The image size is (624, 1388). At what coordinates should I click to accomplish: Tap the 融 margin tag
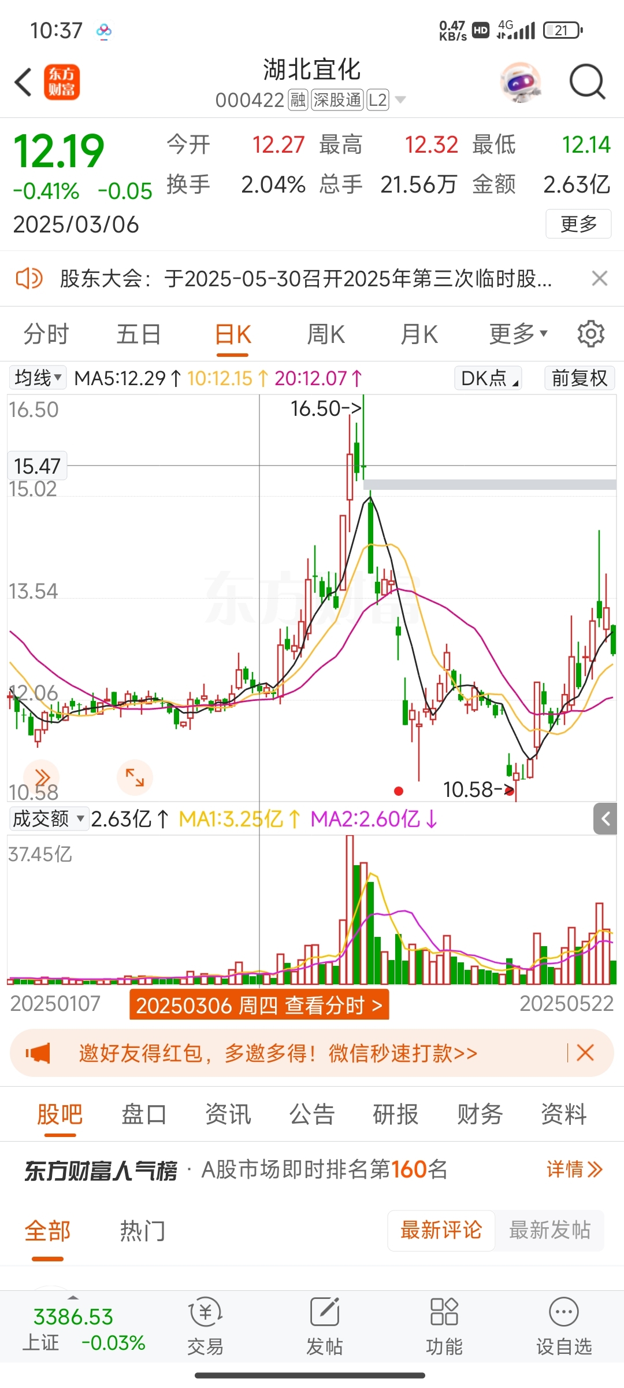click(298, 100)
